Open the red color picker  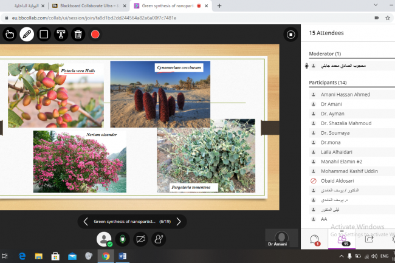pos(95,34)
